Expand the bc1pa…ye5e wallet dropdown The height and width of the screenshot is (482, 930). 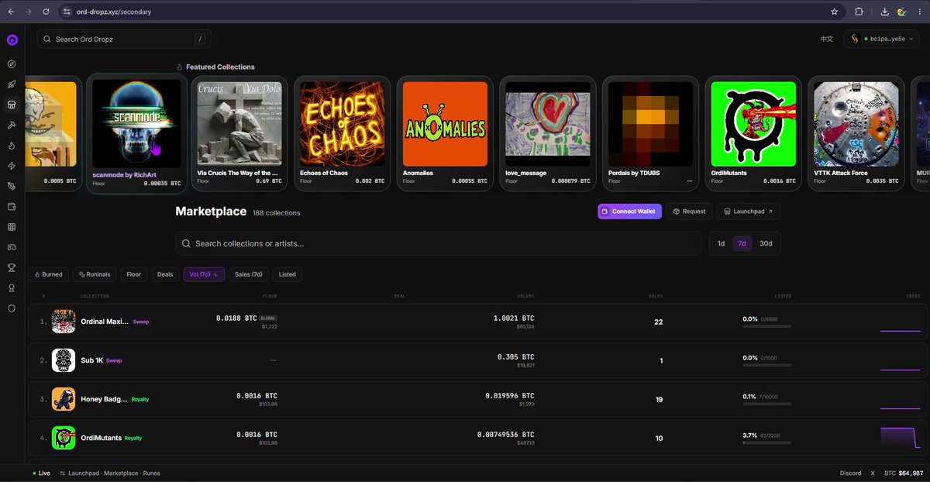(x=882, y=39)
